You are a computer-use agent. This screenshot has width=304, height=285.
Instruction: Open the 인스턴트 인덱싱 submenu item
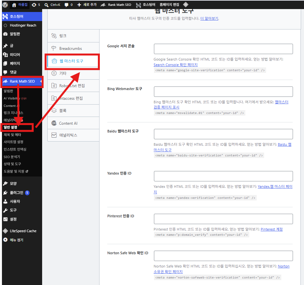pos(15,149)
